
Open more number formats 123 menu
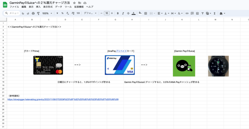click(x=78, y=13)
